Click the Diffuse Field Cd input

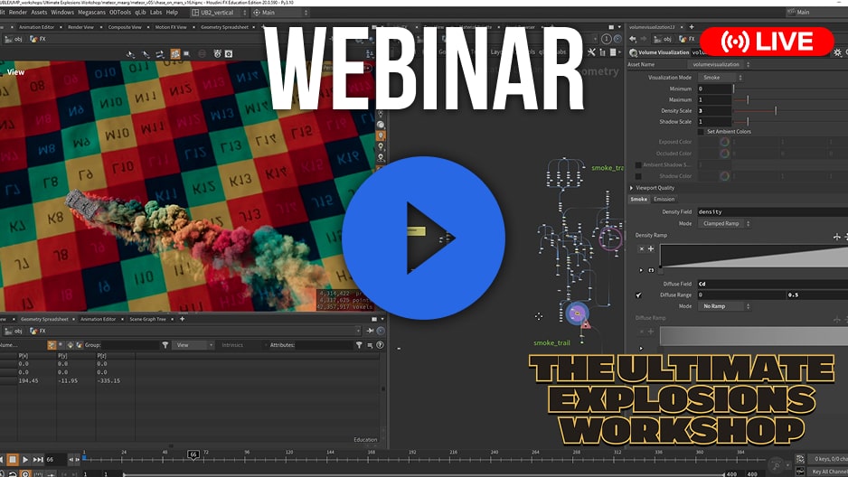(x=772, y=284)
